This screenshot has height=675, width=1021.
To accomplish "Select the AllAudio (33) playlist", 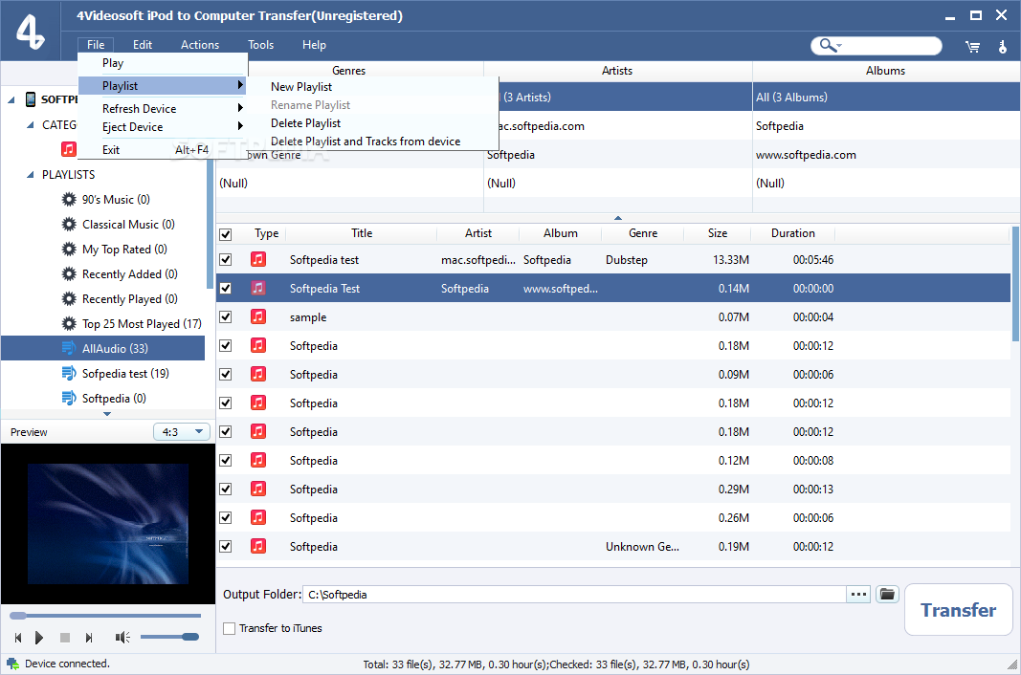I will 103,348.
